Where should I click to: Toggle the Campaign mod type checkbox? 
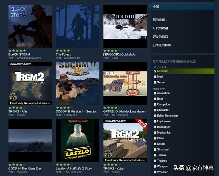coord(155,105)
